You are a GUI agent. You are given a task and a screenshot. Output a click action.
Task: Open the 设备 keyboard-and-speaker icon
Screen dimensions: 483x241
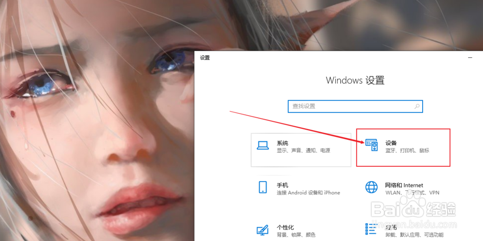coord(371,145)
